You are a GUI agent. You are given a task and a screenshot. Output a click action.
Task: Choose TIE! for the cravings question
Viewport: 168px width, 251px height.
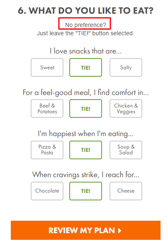tap(85, 191)
